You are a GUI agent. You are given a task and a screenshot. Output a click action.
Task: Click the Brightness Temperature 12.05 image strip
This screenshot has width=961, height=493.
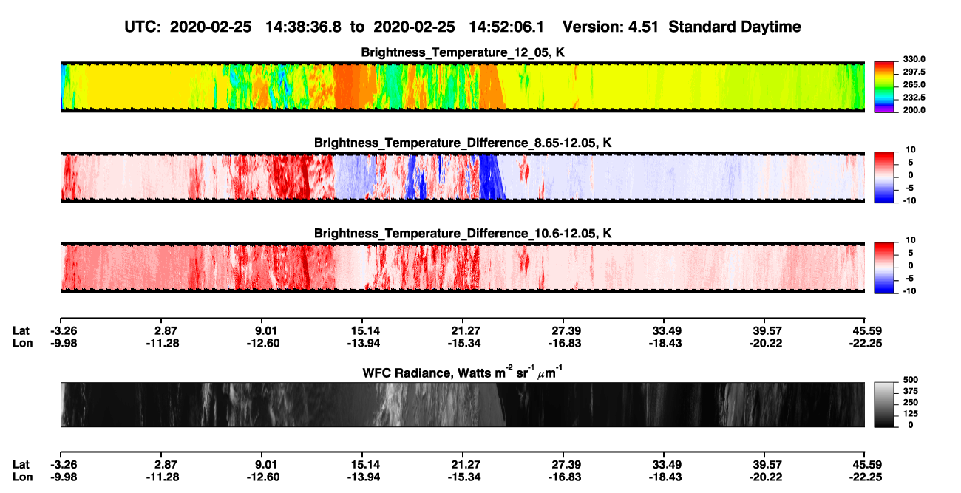(x=462, y=86)
